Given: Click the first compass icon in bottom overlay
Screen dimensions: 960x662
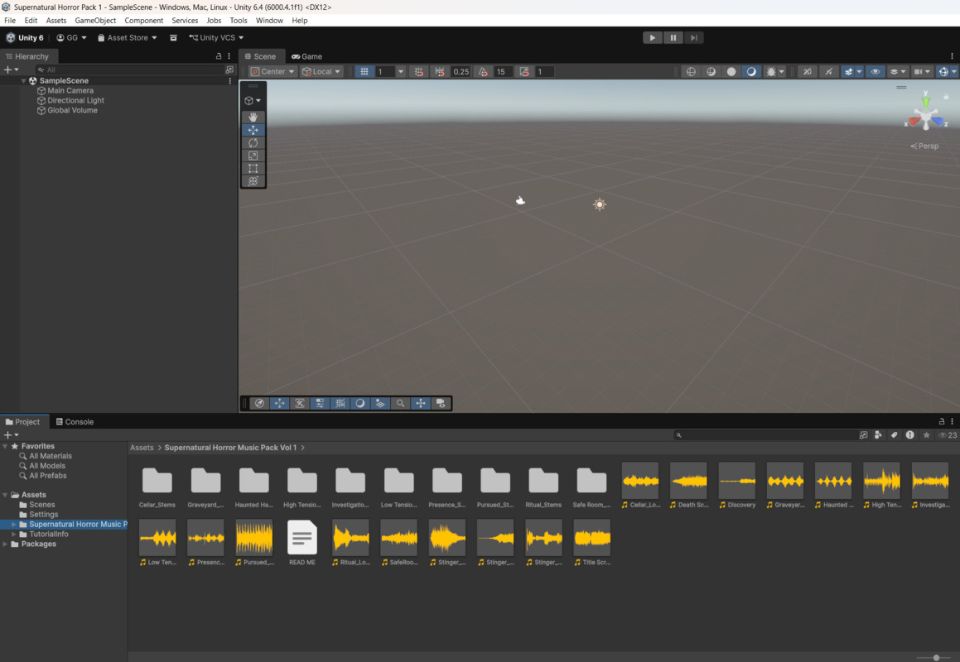Looking at the screenshot, I should point(259,403).
